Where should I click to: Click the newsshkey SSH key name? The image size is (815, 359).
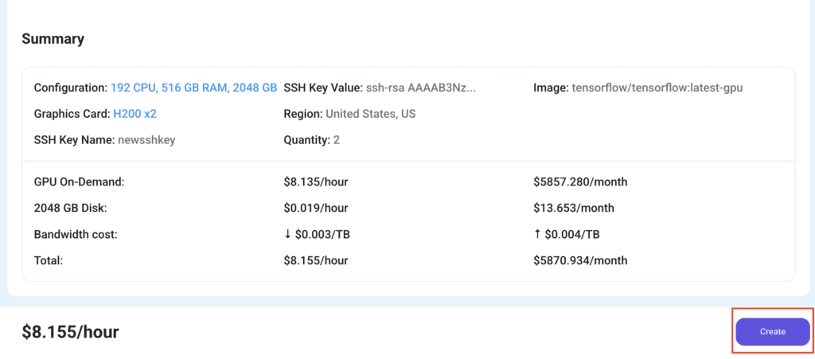click(146, 140)
